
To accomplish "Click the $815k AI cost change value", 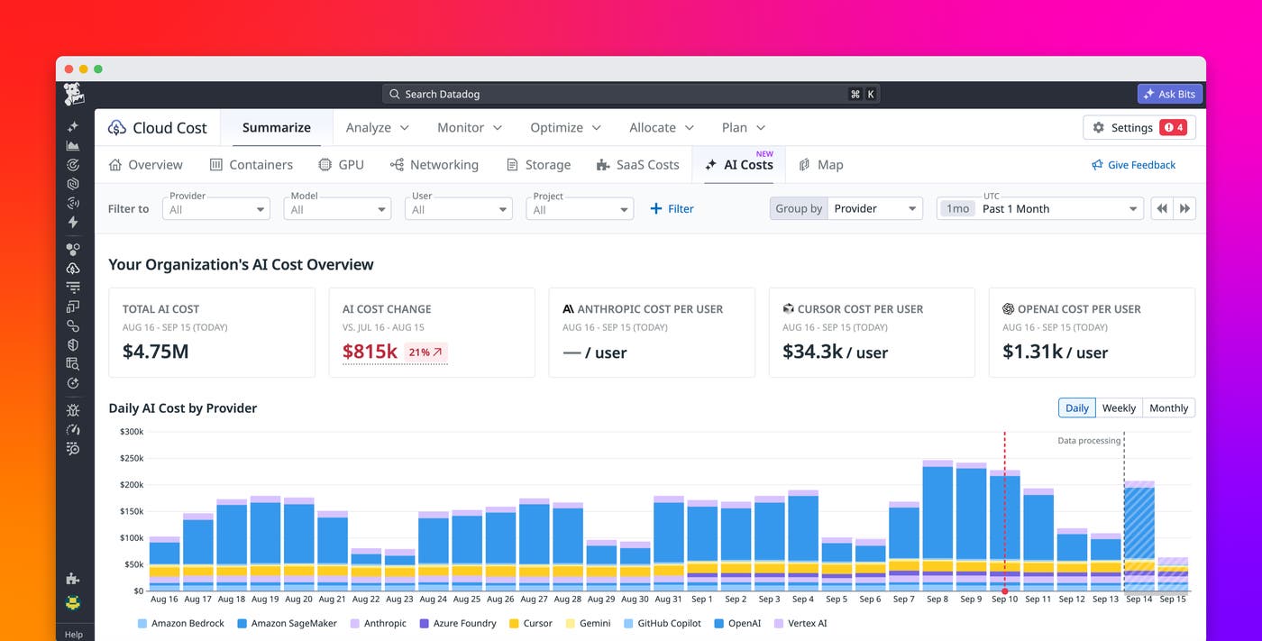I will [370, 353].
